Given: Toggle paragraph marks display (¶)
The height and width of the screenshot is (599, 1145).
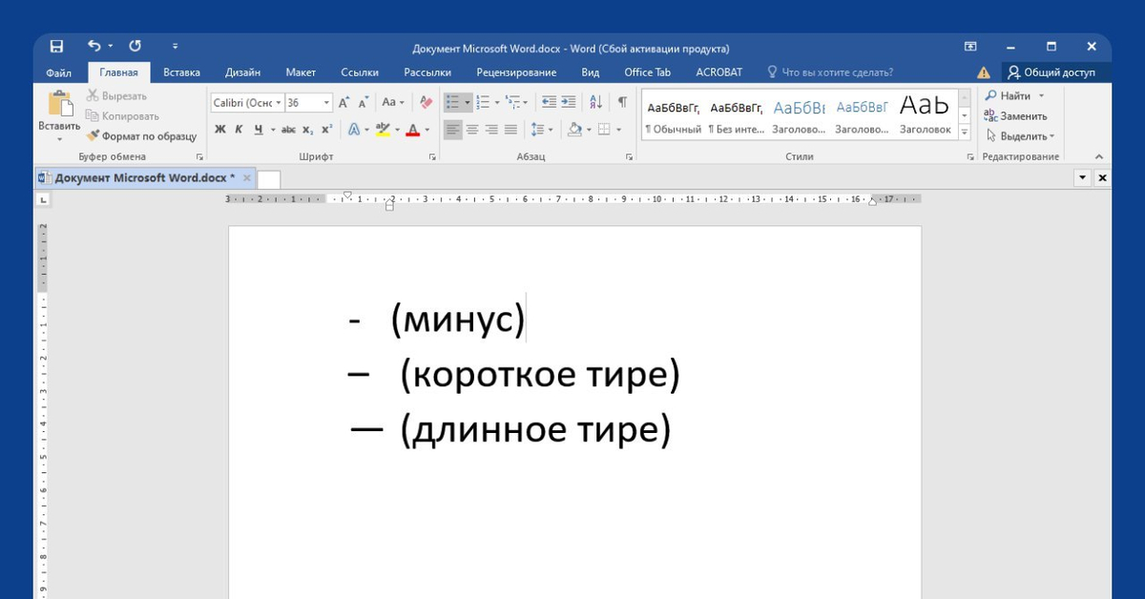Looking at the screenshot, I should point(622,102).
